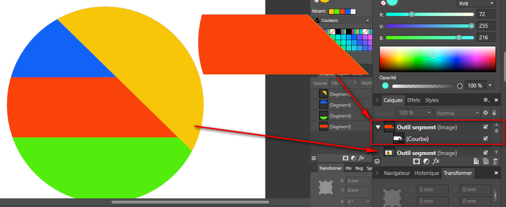506x207 pixels.
Task: Click the large cyan fill color circle
Action: point(393,2)
